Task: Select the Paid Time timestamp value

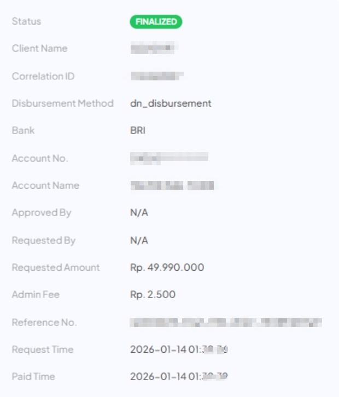Action: click(179, 377)
